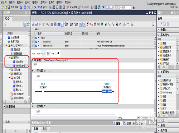Collapse the 基本指令 Basic instructions section
Image resolution: width=179 pixels, height=133 pixels.
159,35
